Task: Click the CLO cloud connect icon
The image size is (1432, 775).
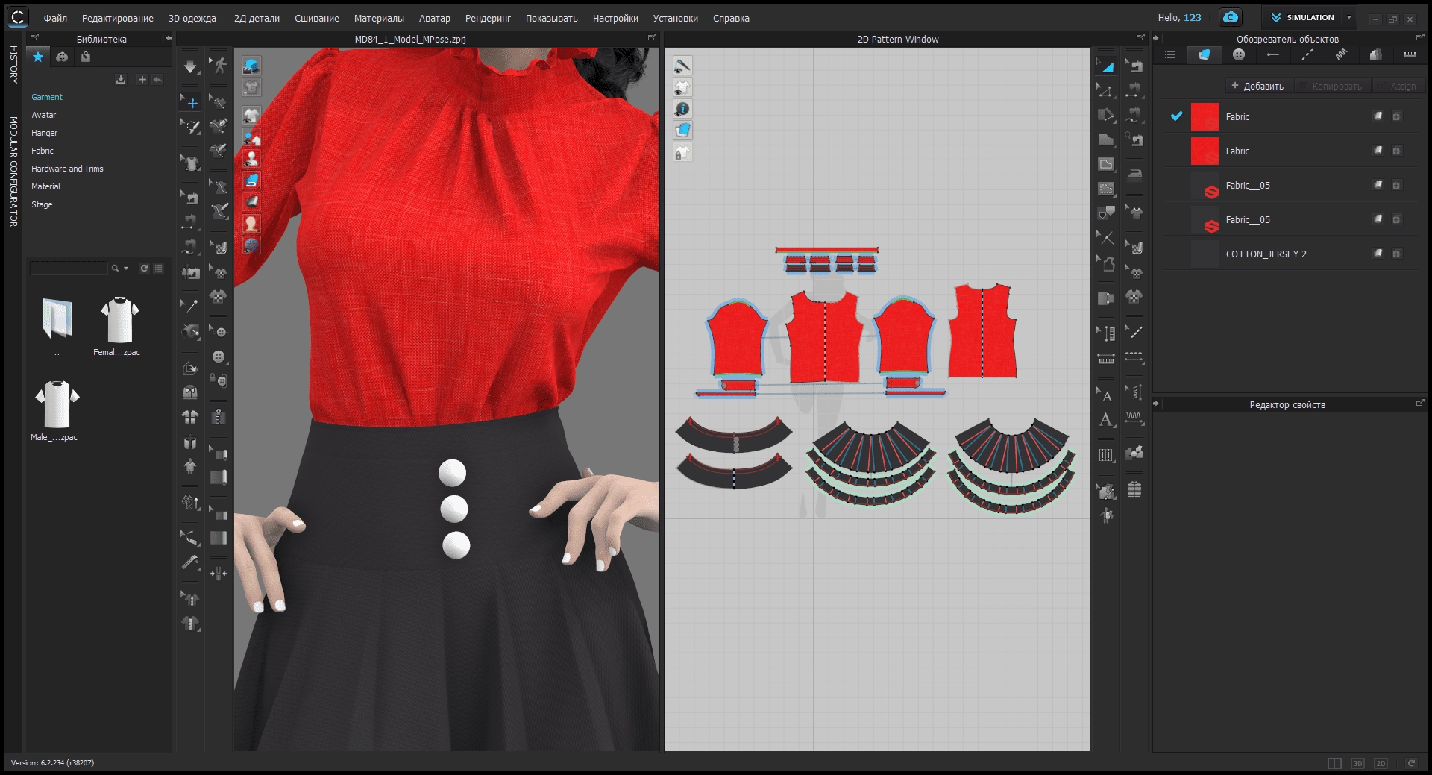Action: point(1231,17)
